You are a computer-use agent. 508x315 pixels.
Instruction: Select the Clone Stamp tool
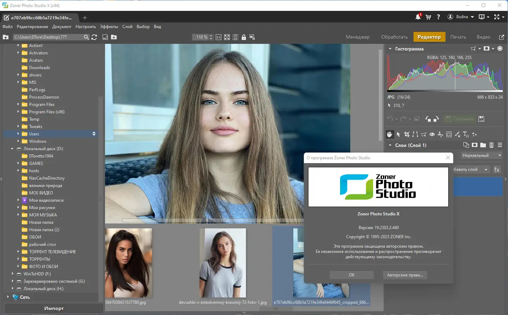point(440,134)
